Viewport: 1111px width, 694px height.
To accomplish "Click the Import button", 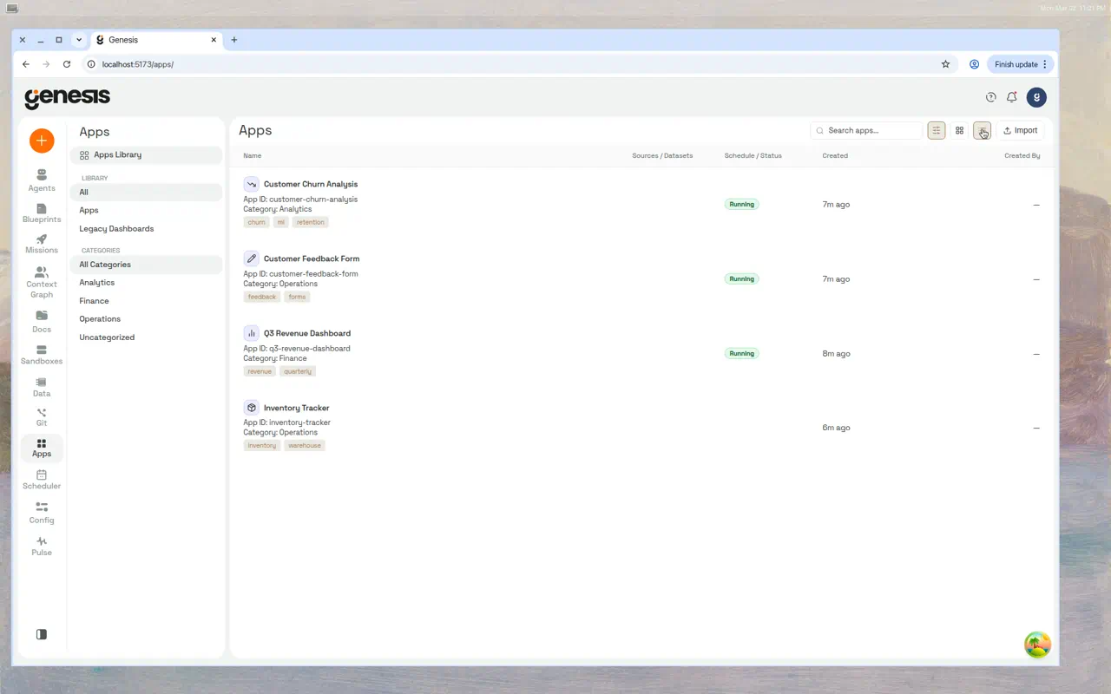I will (x=1020, y=130).
